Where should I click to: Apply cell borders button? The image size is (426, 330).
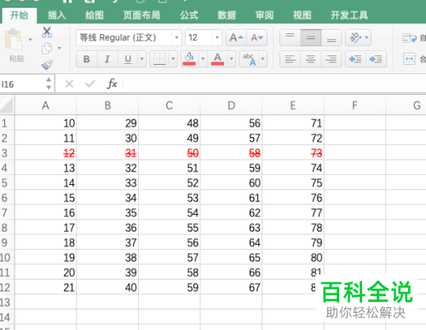pos(159,59)
